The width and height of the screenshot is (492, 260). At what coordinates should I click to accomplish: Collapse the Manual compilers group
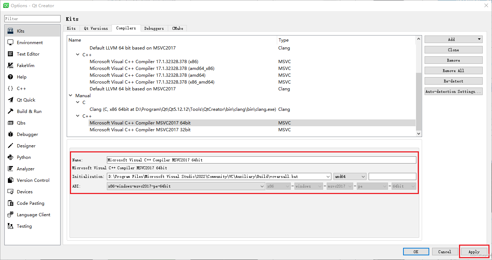(x=71, y=96)
